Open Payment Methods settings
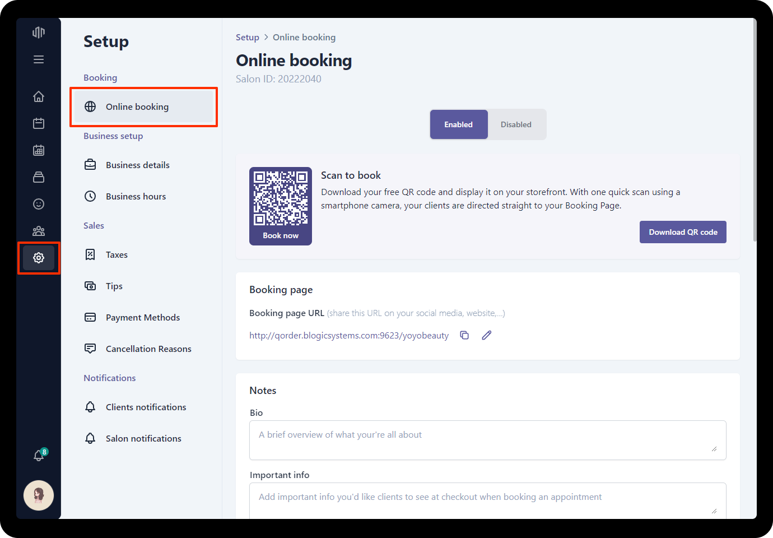This screenshot has height=538, width=773. click(x=143, y=317)
